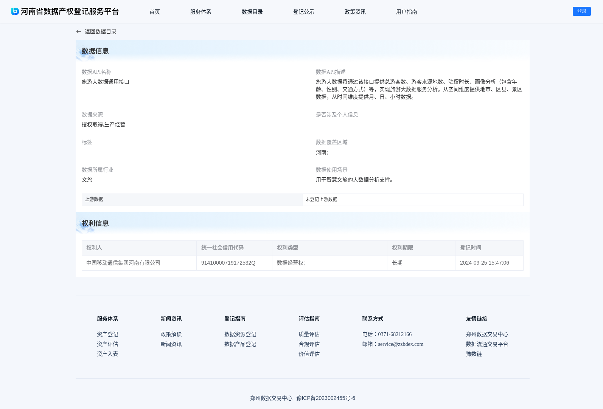Click label 是否涉及个人信息
This screenshot has height=409, width=603.
(x=337, y=115)
